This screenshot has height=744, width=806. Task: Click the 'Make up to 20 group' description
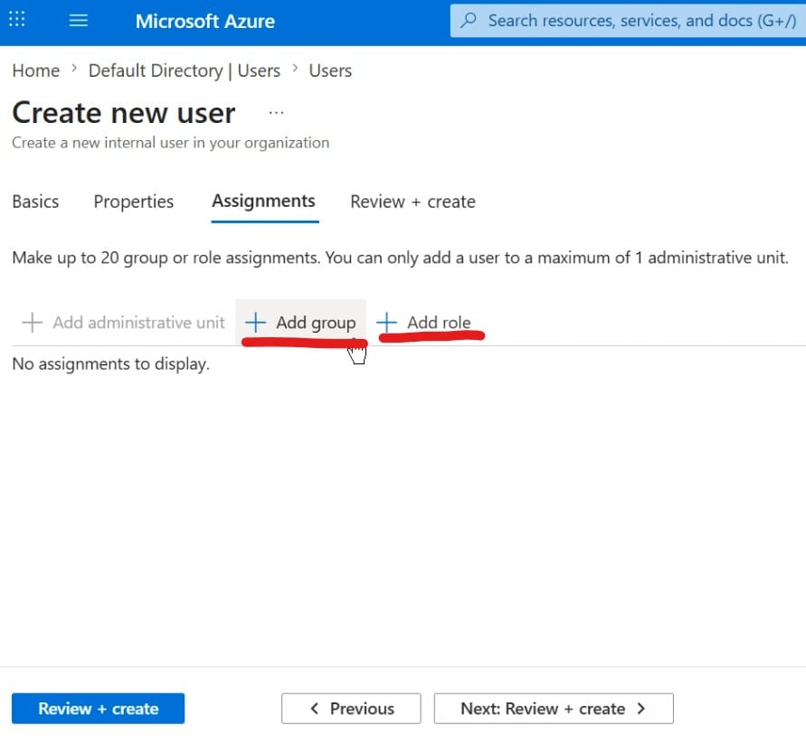click(x=400, y=258)
